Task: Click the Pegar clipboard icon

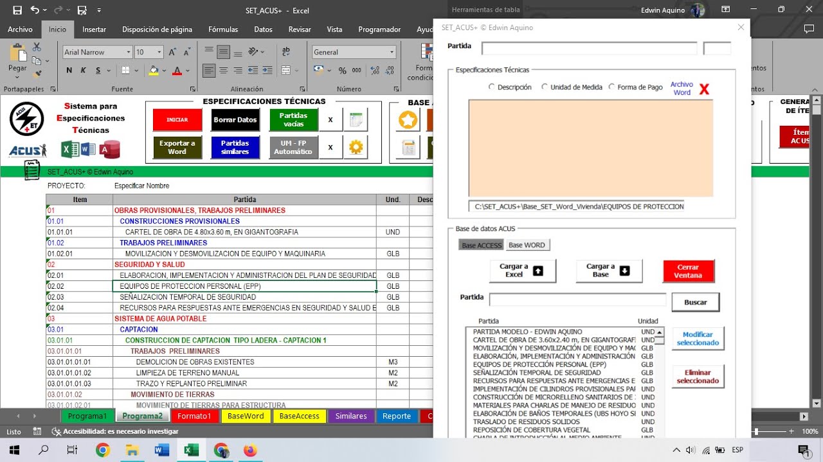Action: click(17, 53)
